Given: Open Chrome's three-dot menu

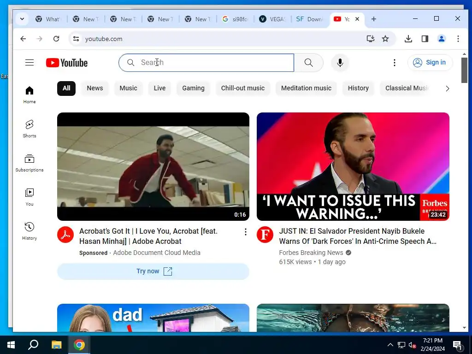Looking at the screenshot, I should tap(458, 39).
